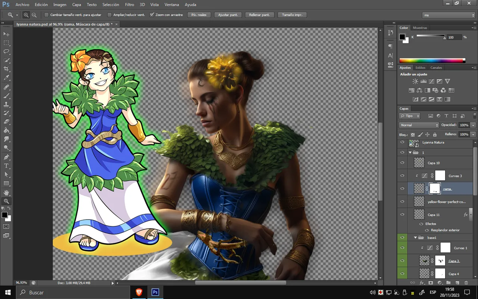
Task: Select the Pen tool
Action: point(6,157)
